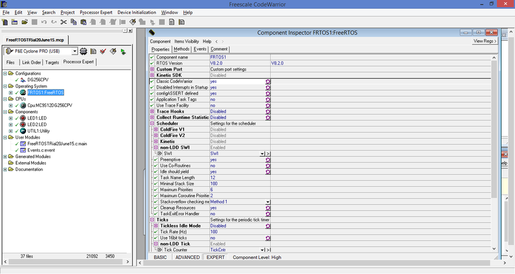Click the back navigation arrow in inspector
The width and height of the screenshot is (515, 274).
tap(216, 41)
